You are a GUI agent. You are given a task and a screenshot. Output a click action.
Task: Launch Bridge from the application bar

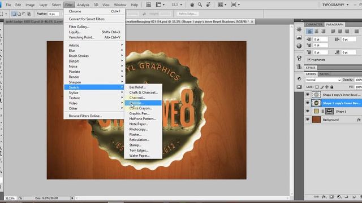148,5
